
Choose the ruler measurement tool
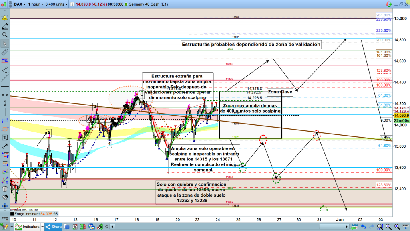(5, 52)
